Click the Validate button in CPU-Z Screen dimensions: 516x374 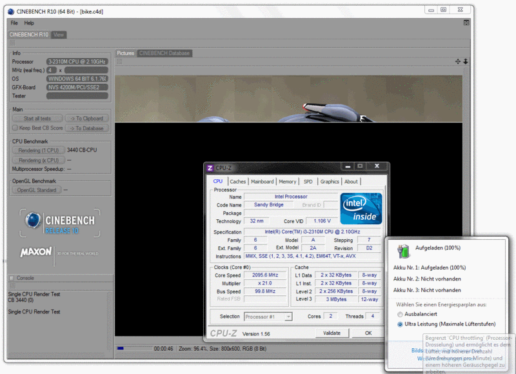click(x=332, y=333)
